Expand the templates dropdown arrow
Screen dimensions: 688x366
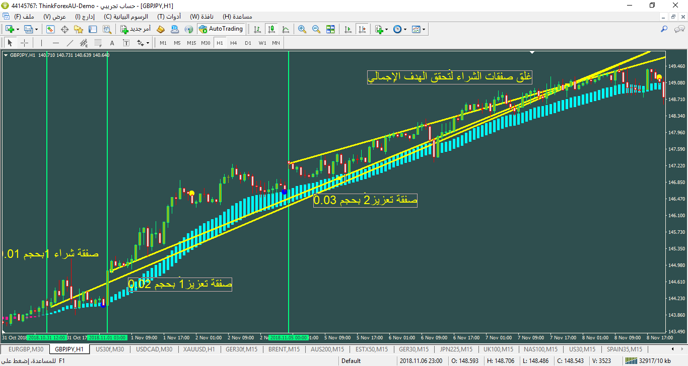coord(424,30)
